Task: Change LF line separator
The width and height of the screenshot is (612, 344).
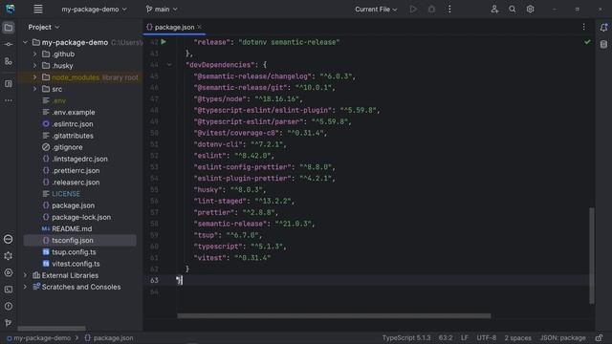Action: click(464, 337)
